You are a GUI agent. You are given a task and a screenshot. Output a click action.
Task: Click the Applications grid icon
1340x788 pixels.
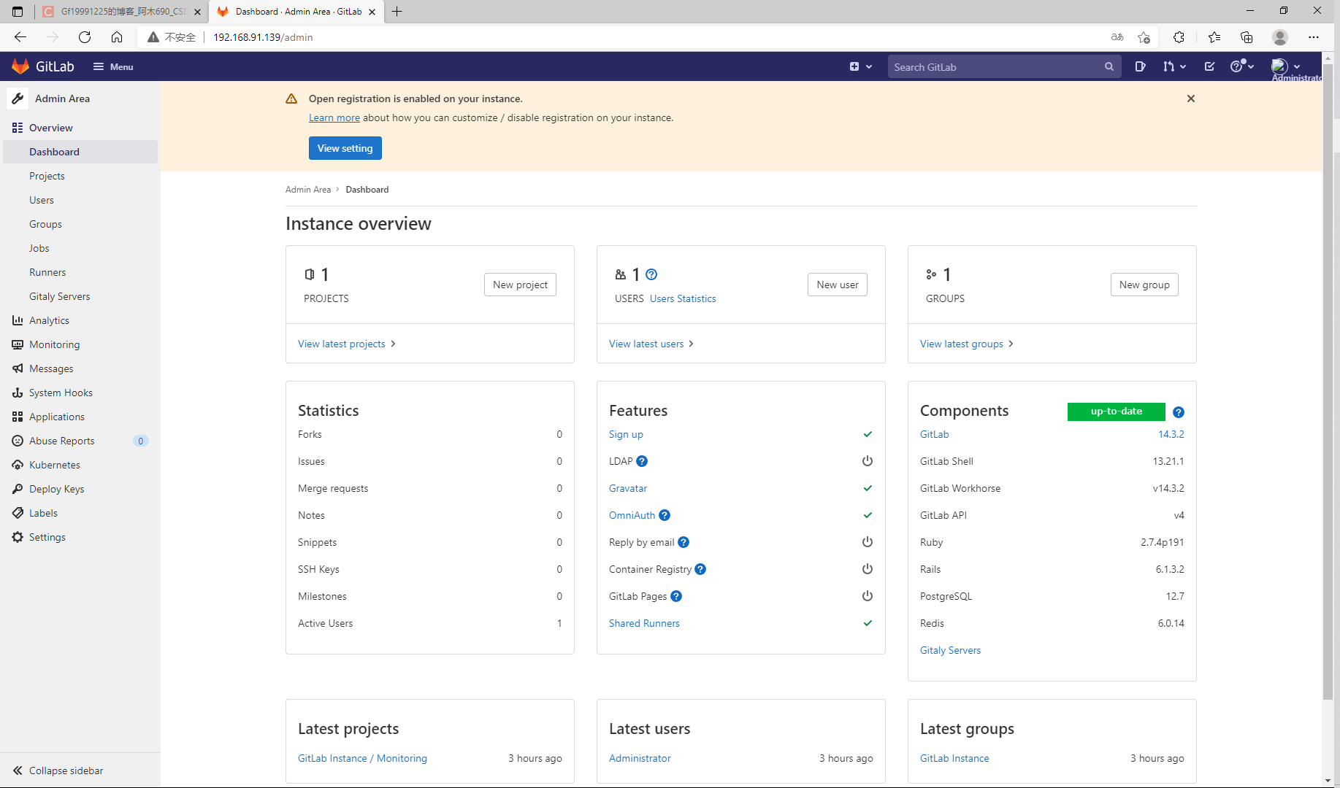(x=18, y=417)
